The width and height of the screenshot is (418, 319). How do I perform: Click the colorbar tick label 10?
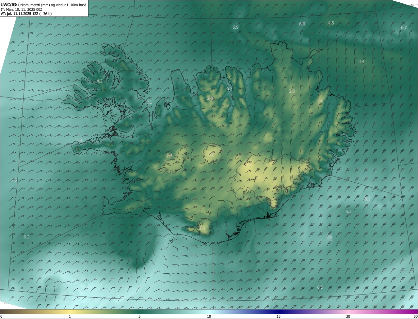pyautogui.click(x=209, y=317)
